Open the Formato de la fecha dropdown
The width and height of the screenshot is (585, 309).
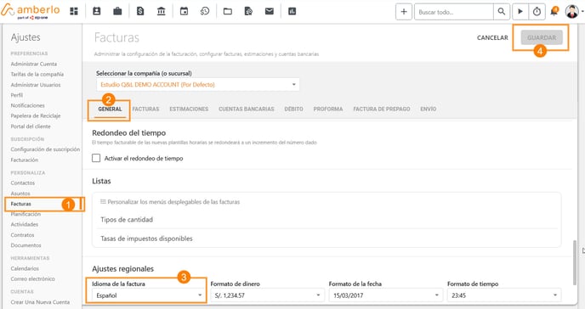385,295
